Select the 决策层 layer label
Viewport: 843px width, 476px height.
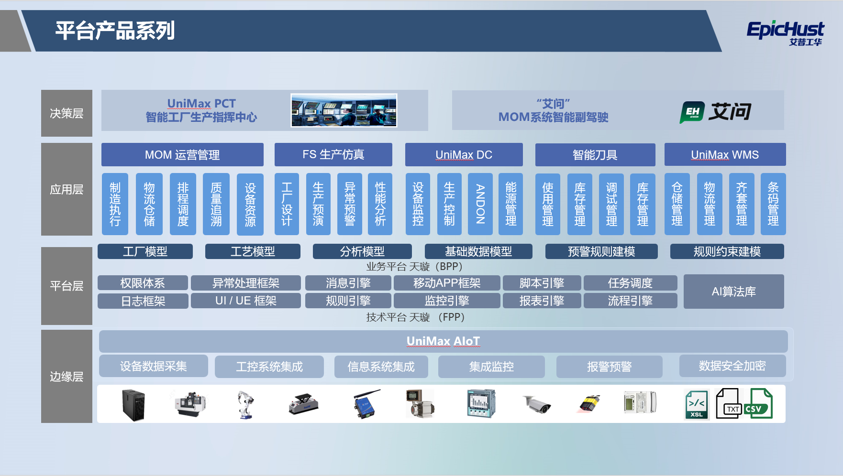click(x=67, y=113)
